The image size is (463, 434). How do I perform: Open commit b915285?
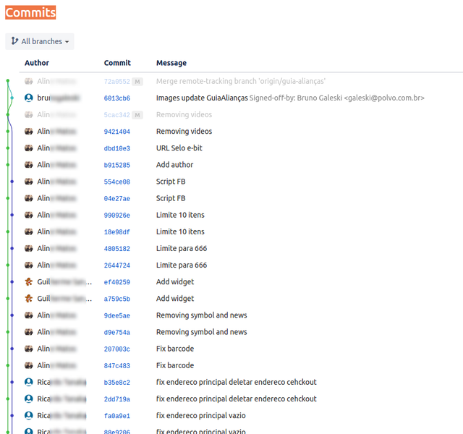click(117, 165)
